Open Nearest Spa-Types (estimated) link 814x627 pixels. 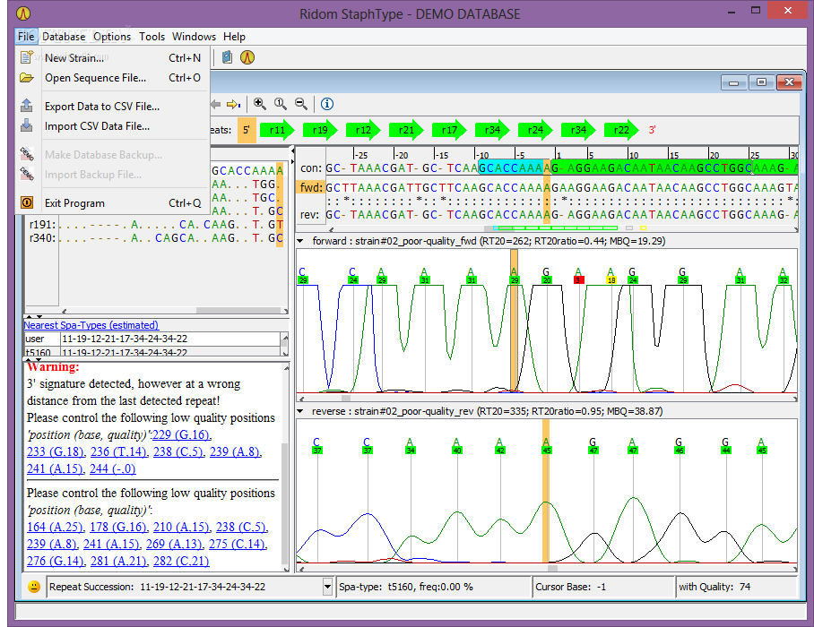(91, 325)
